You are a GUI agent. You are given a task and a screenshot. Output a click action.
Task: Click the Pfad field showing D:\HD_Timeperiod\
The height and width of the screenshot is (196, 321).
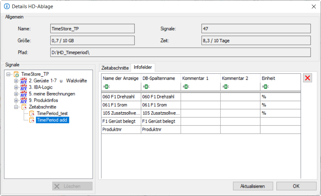(180, 52)
